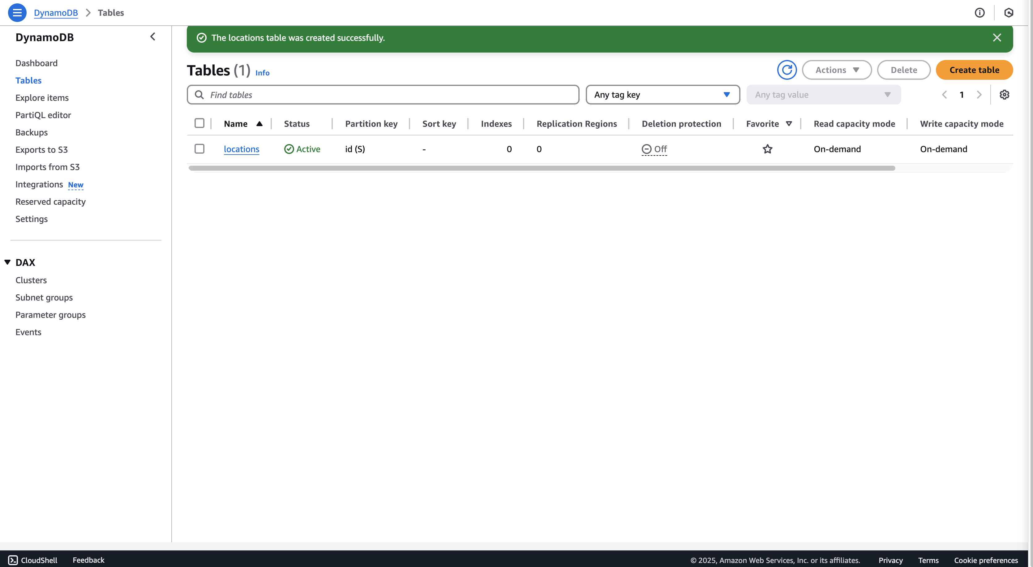Click the CloudShell terminal icon
The height and width of the screenshot is (567, 1033).
13,560
